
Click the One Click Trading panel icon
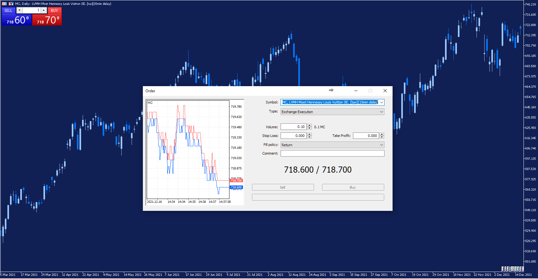(11, 4)
